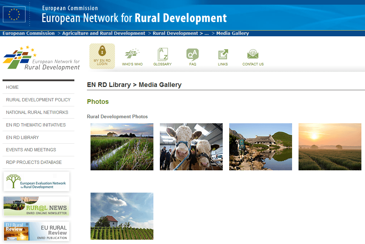Open CONTACT US envelope icon

[253, 56]
